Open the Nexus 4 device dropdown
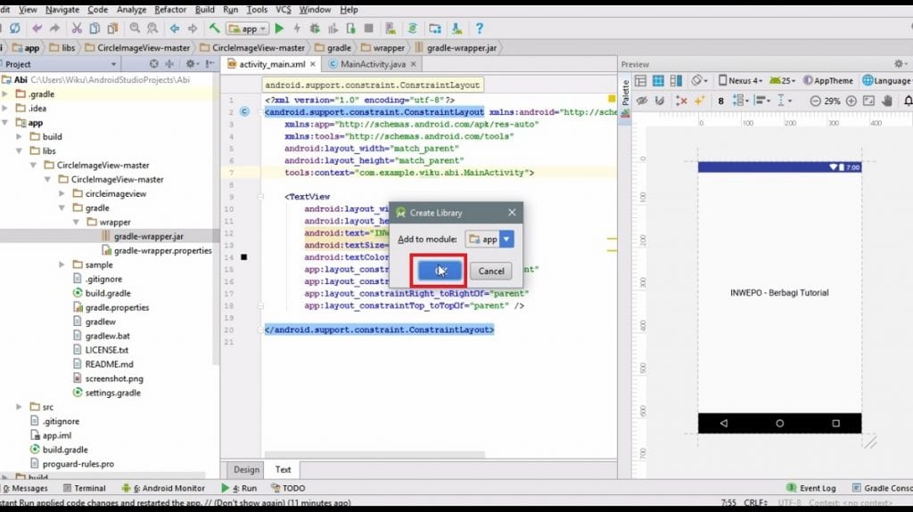 tap(739, 80)
